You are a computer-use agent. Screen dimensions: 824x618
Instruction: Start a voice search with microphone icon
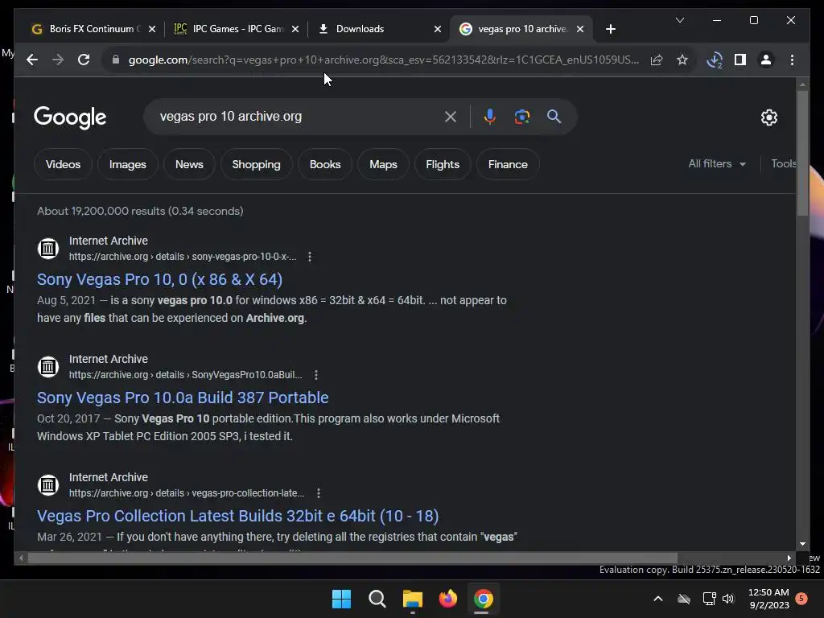[490, 117]
